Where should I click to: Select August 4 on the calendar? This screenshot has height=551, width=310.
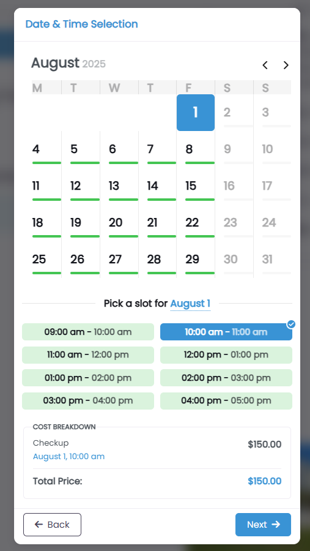46,149
